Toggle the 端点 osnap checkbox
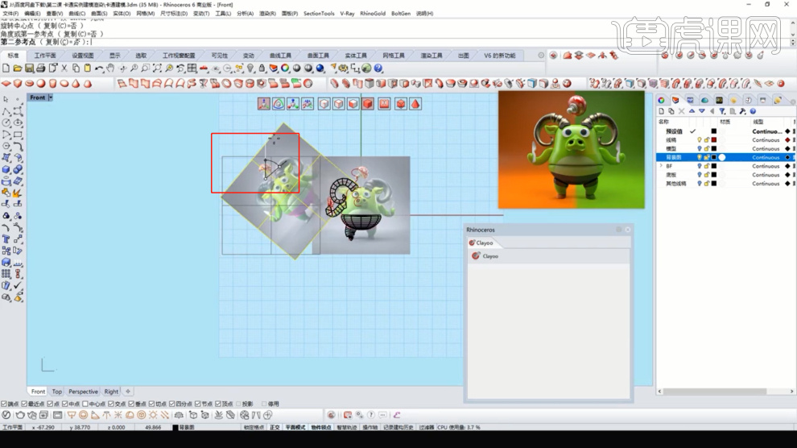 3,404
